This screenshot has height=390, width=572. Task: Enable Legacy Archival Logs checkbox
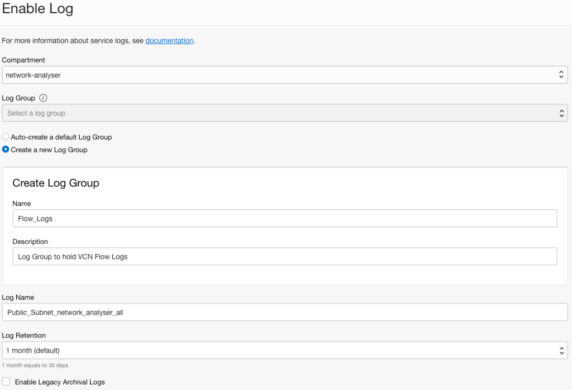tap(6, 382)
